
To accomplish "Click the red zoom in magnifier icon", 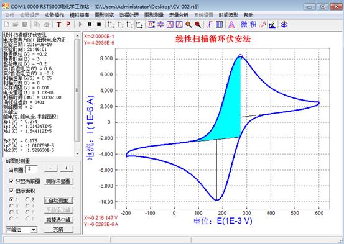I will [x=198, y=25].
